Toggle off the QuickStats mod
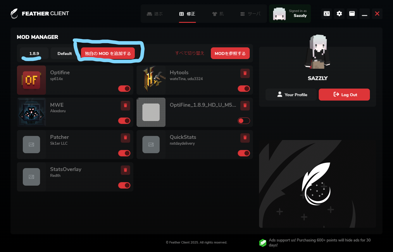The image size is (393, 252). coord(244,153)
